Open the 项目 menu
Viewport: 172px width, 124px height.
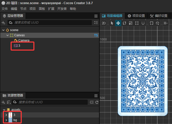coord(33,9)
